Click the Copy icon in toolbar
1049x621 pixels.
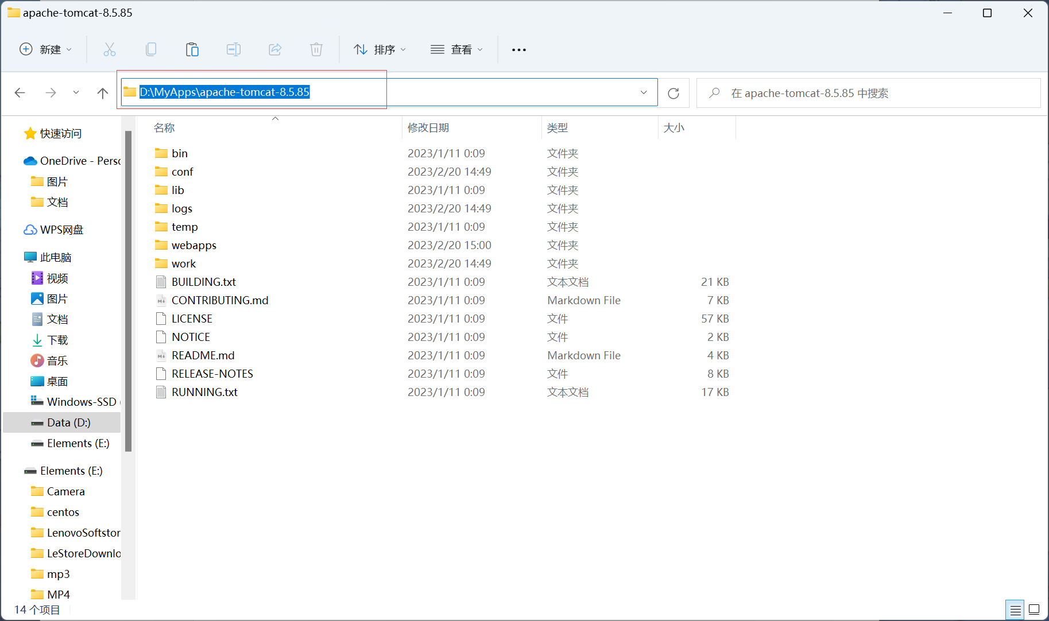coord(151,50)
